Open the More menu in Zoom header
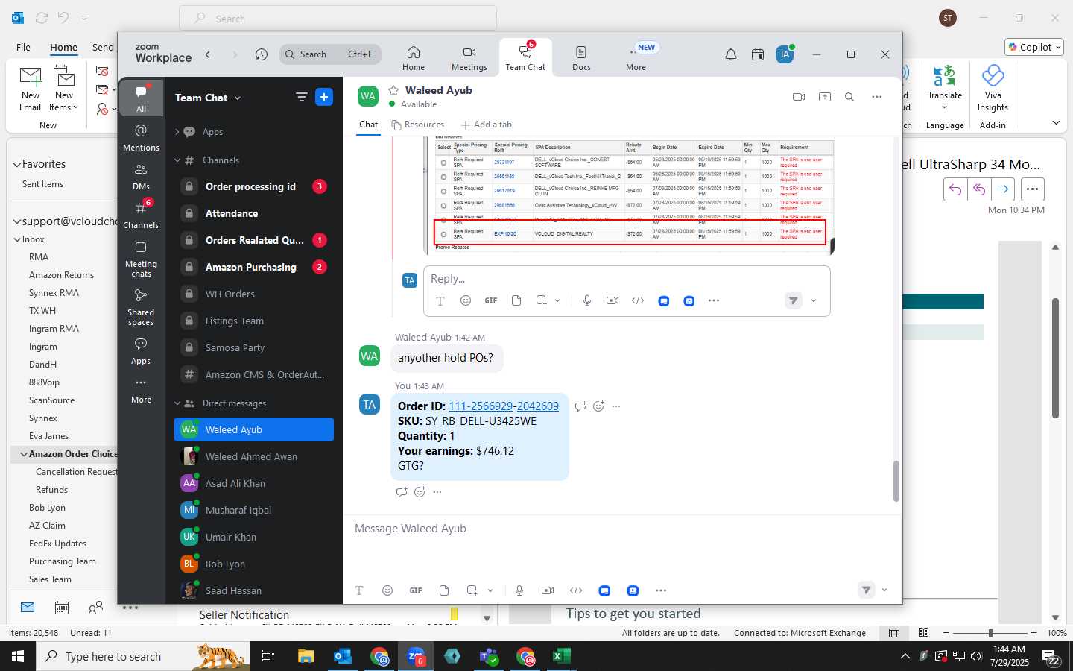The width and height of the screenshot is (1073, 671). (636, 58)
